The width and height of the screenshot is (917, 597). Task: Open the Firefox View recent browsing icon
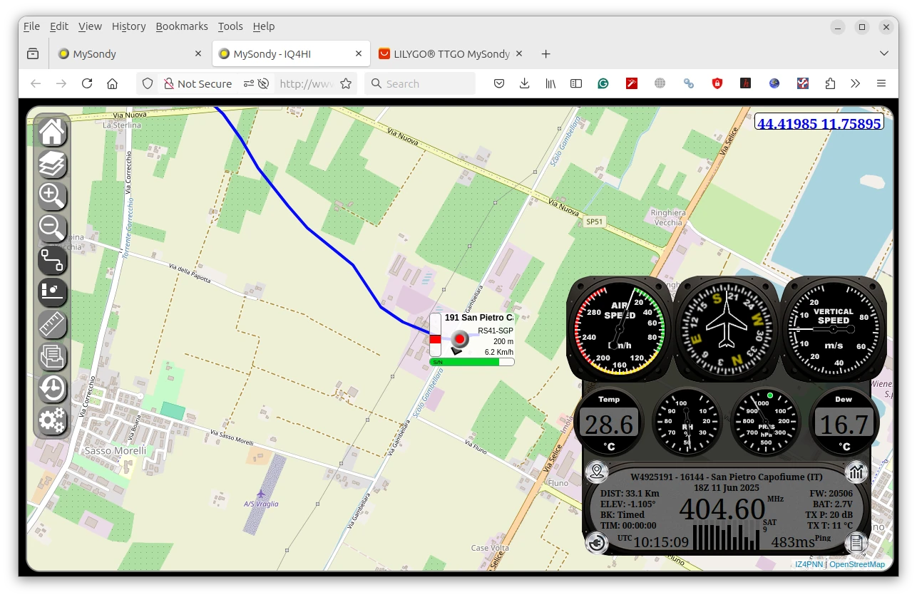coord(33,54)
